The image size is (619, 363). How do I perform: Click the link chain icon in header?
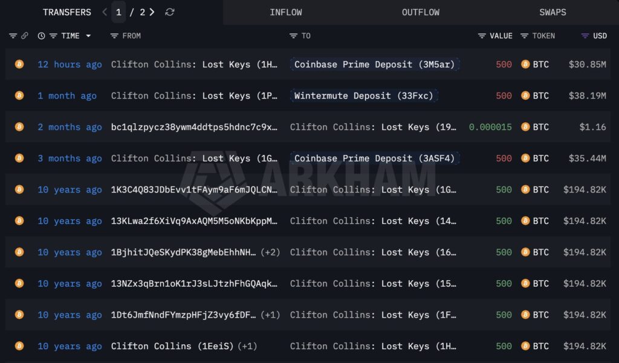24,36
